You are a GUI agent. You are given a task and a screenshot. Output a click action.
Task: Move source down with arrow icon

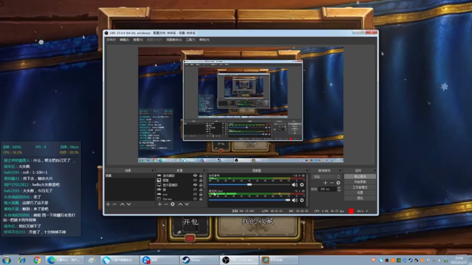187,204
